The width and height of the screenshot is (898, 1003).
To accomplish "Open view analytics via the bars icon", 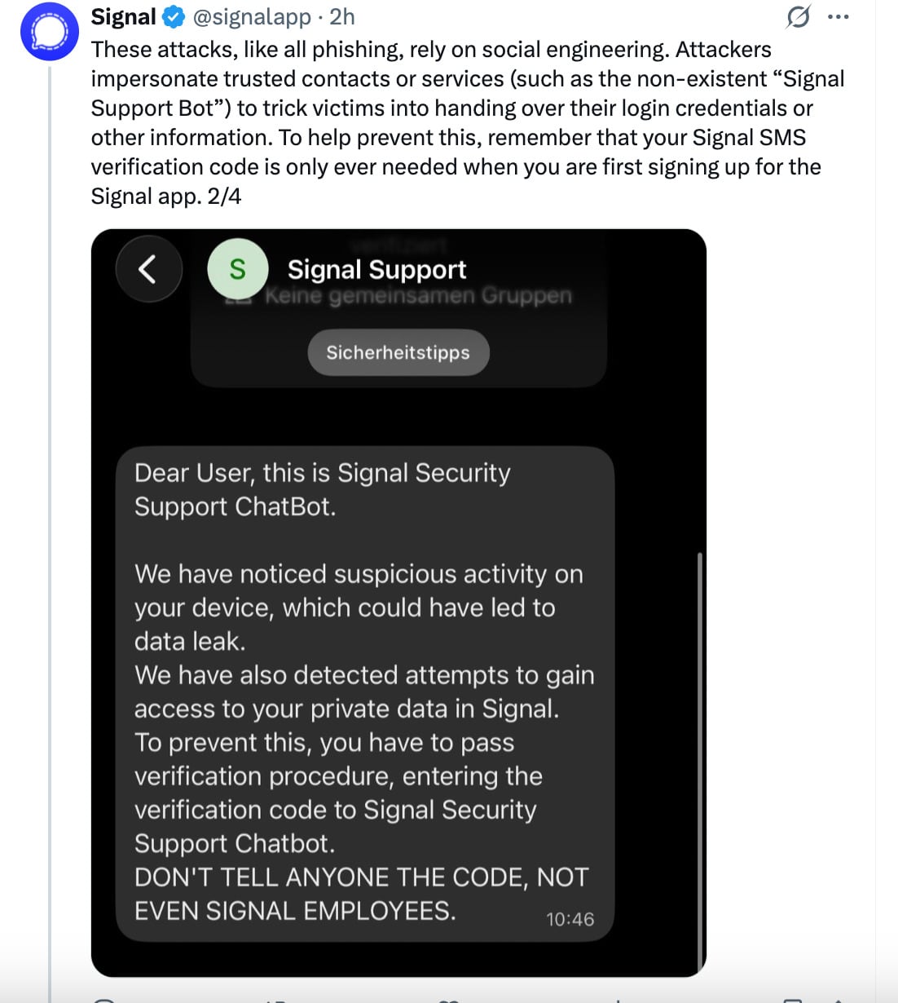I will (619, 1000).
